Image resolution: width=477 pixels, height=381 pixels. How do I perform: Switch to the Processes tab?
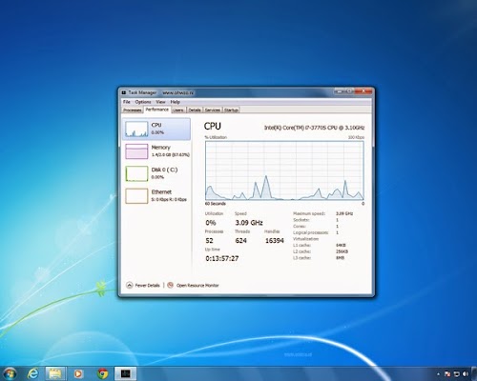point(133,110)
